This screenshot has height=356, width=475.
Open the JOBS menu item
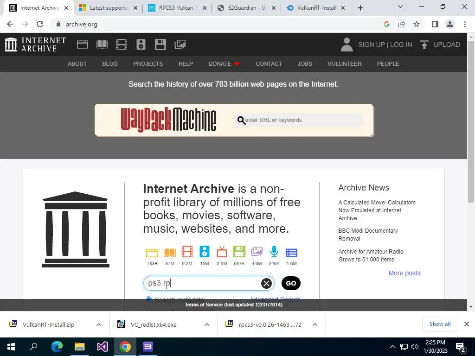[305, 64]
